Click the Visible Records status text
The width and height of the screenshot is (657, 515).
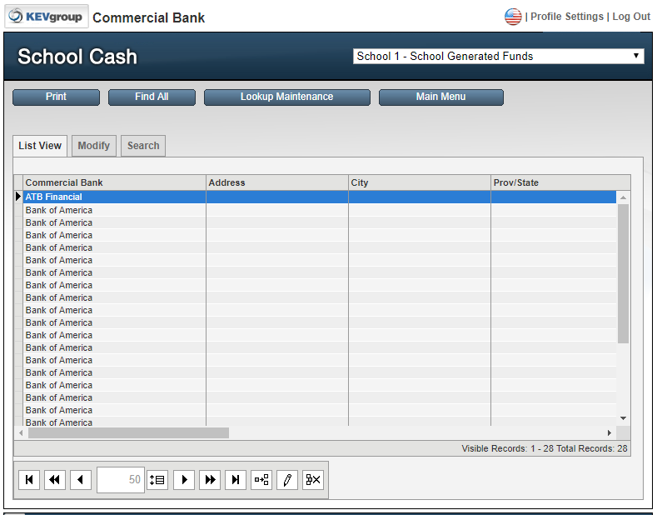(545, 448)
